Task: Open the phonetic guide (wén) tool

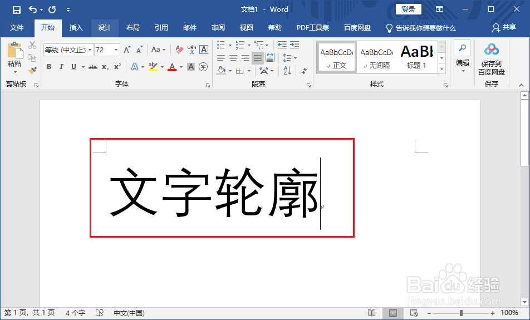Action: 192,50
